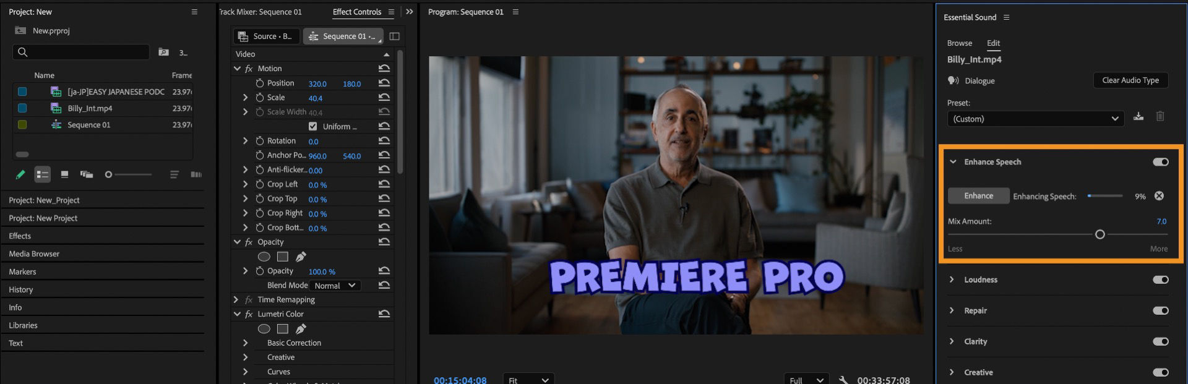Toggle animation stopwatch for Rotation
This screenshot has height=384, width=1188.
pos(260,141)
